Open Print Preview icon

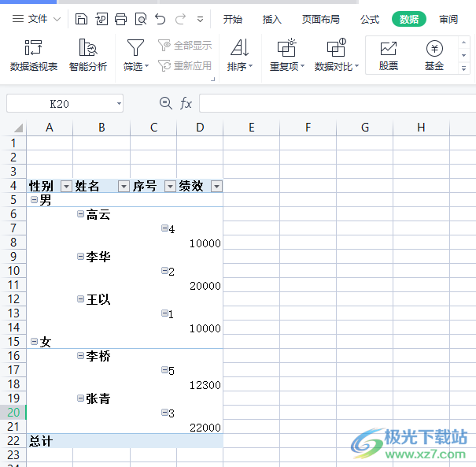(x=141, y=19)
